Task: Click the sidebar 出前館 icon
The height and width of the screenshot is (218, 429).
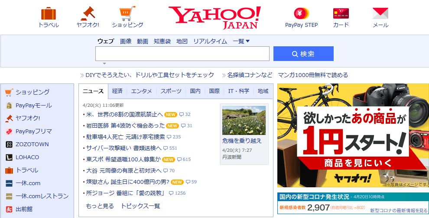Action: tap(9, 209)
